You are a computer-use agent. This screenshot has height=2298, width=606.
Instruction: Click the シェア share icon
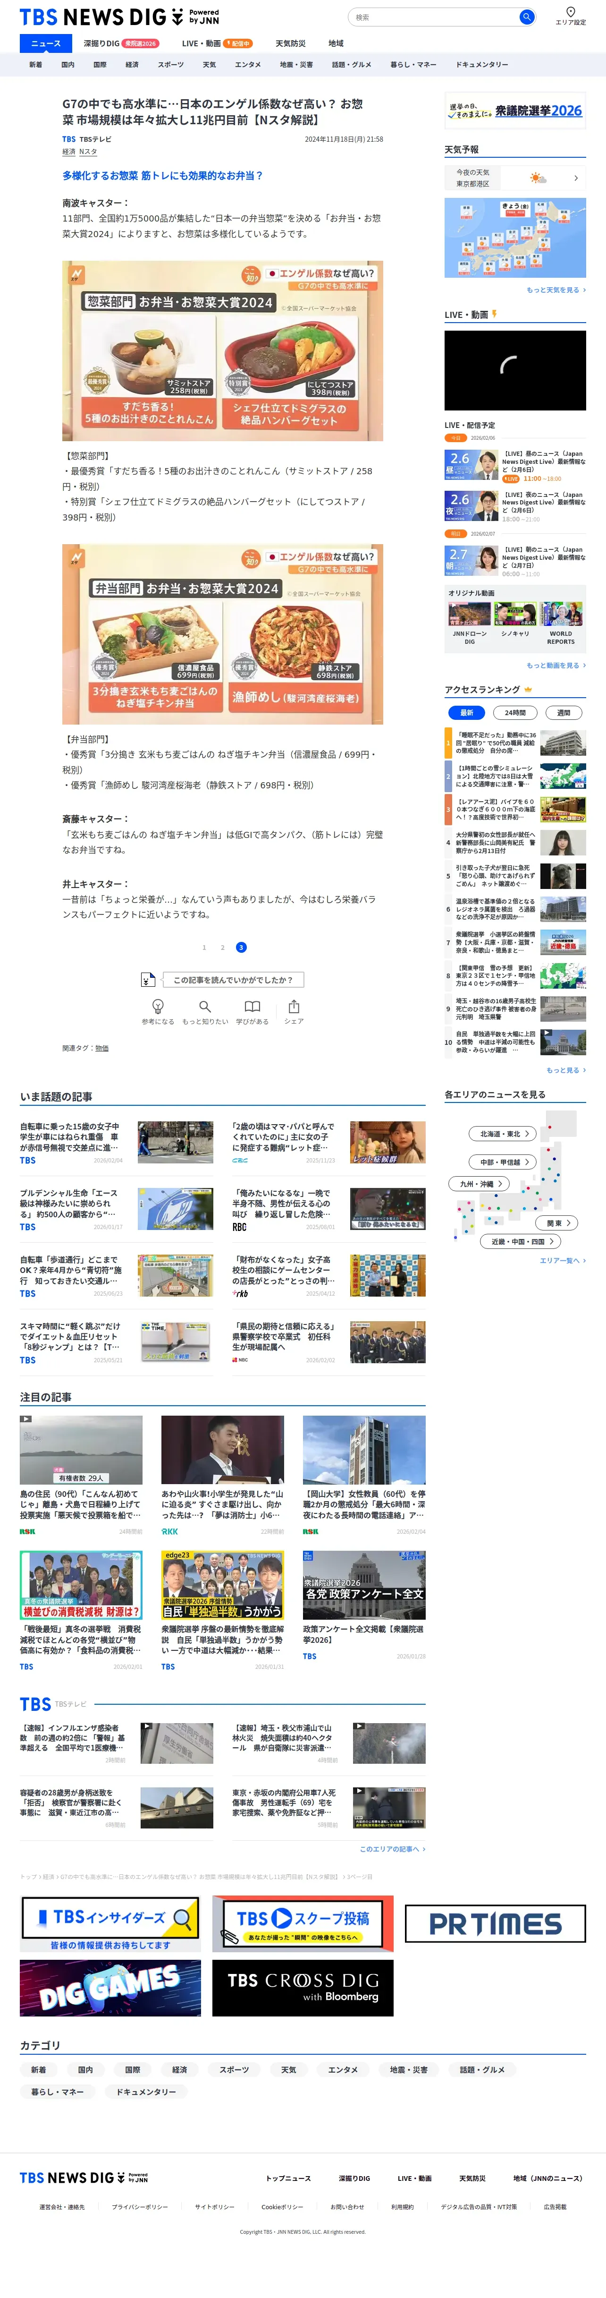(x=294, y=1006)
